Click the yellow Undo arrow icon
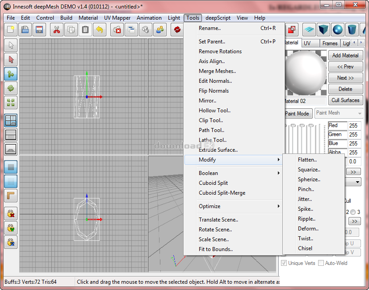This screenshot has height=290, width=369. [x=99, y=30]
